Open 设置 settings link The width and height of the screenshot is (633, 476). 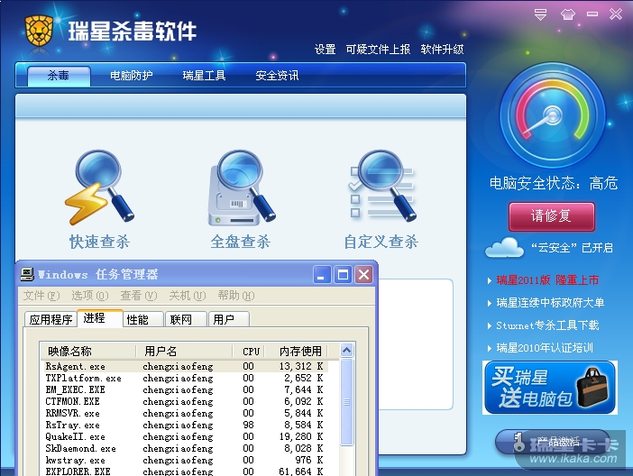(325, 50)
